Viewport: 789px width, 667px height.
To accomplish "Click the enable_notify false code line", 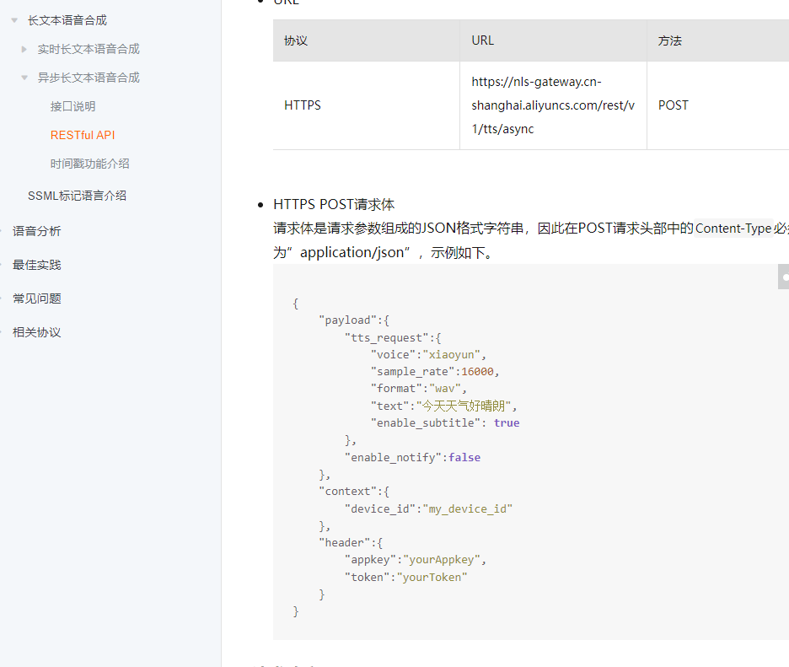I will [412, 458].
